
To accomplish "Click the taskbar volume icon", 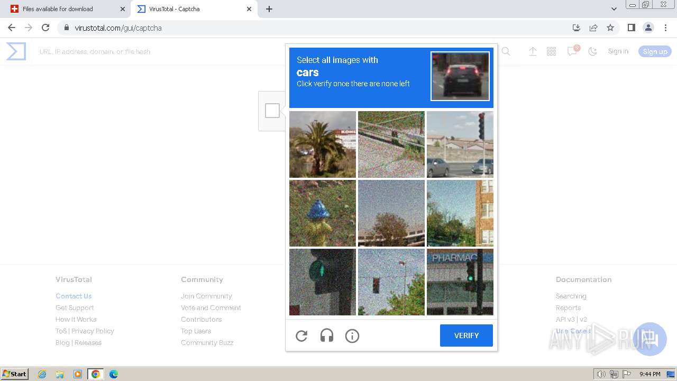I will 601,374.
